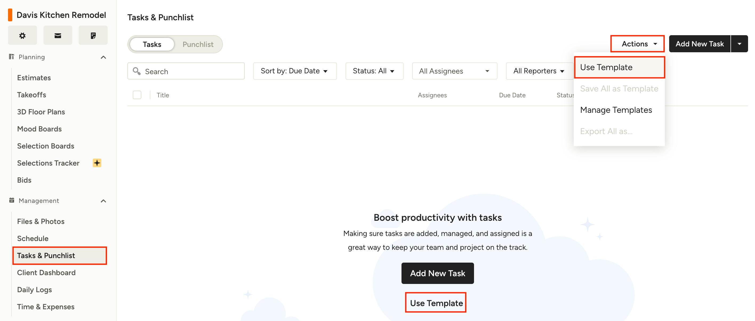The height and width of the screenshot is (321, 755).
Task: Click the Planning section icon
Action: pos(11,57)
